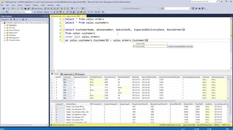Image resolution: width=233 pixels, height=130 pixels.
Task: Open the Query menu
Action: (20, 5)
